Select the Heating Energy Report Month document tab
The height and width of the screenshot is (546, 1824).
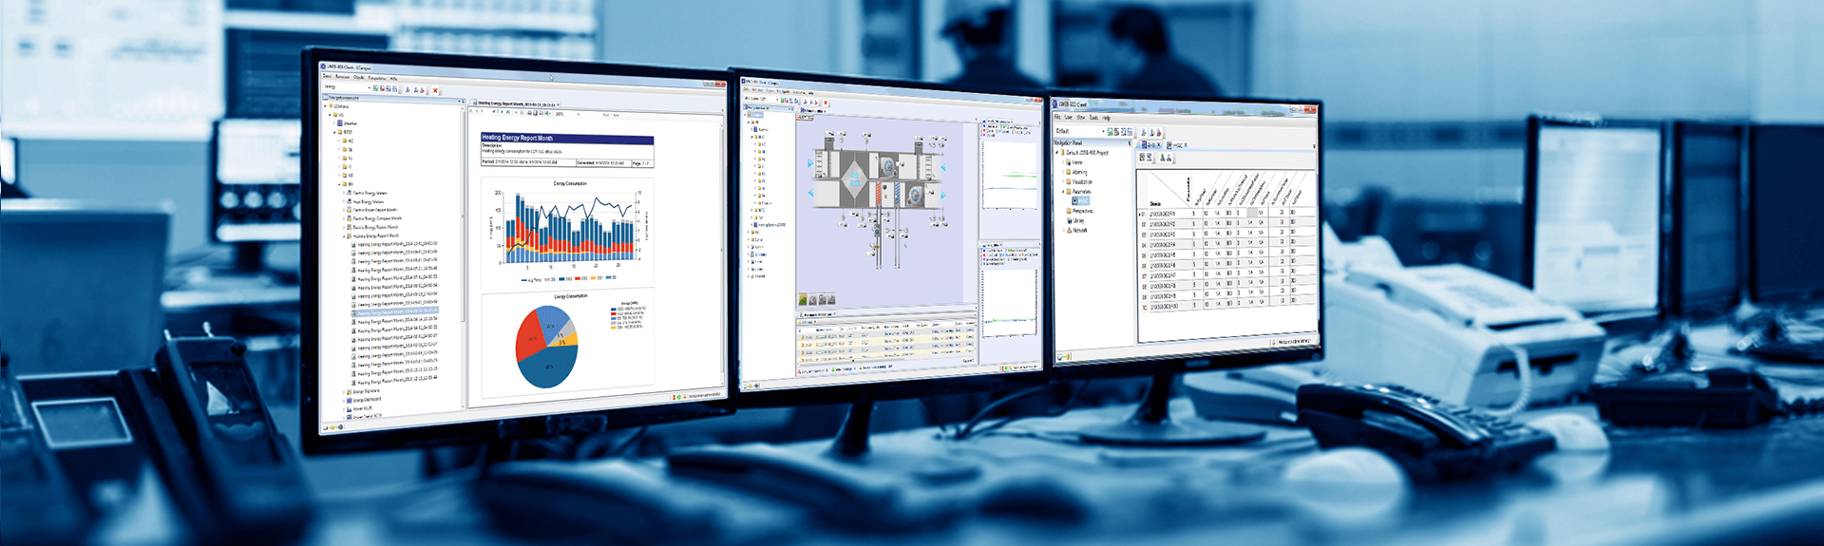point(518,104)
